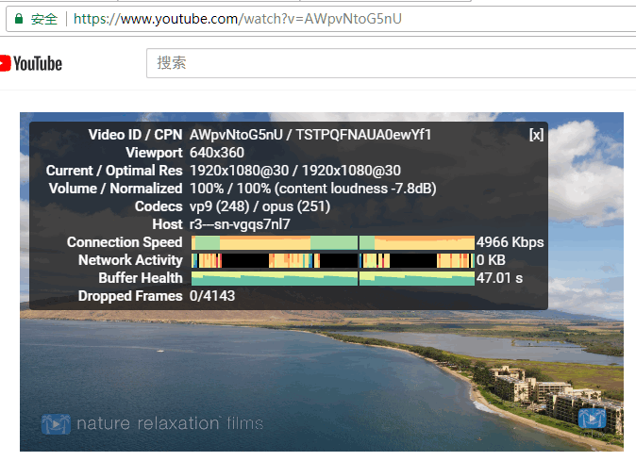Click the Network Activity graph

tap(332, 260)
